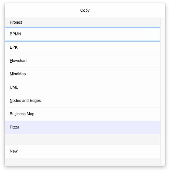
Task: Select the BPMN entry in the list
Action: click(x=82, y=34)
